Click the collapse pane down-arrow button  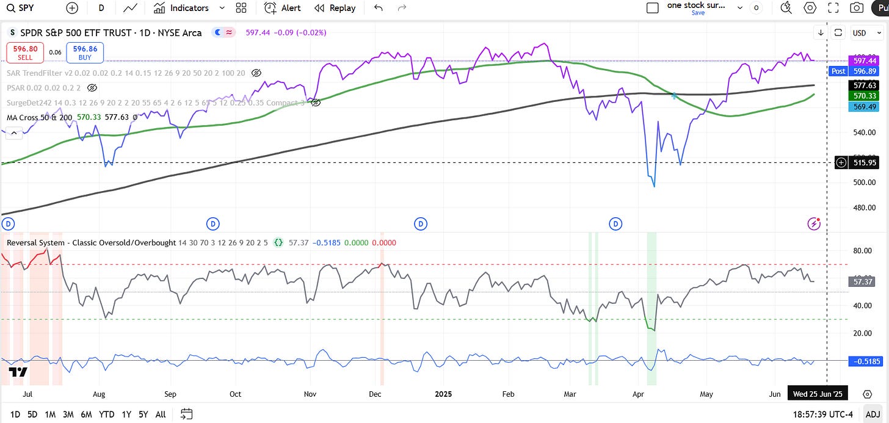(821, 33)
